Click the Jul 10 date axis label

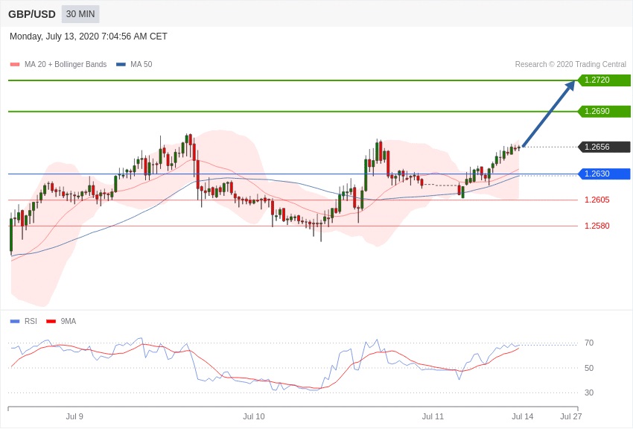(254, 416)
